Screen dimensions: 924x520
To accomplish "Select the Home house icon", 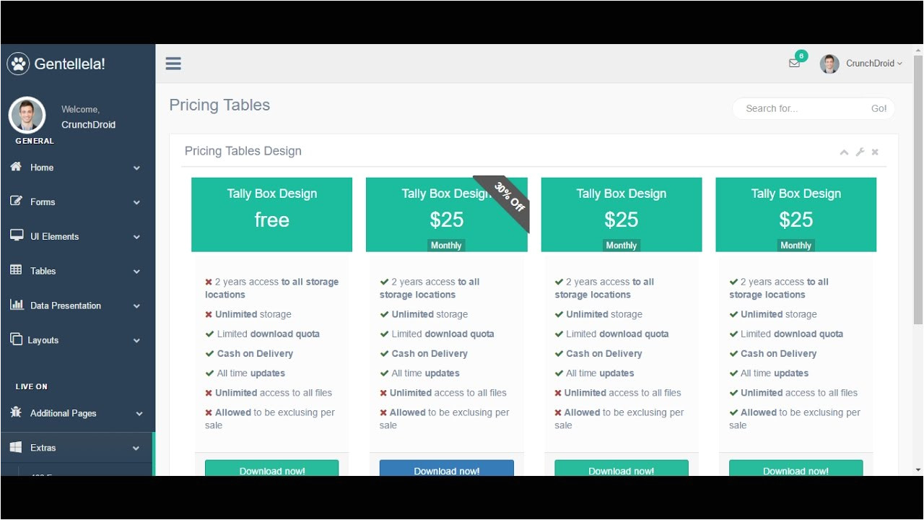I will coord(17,167).
